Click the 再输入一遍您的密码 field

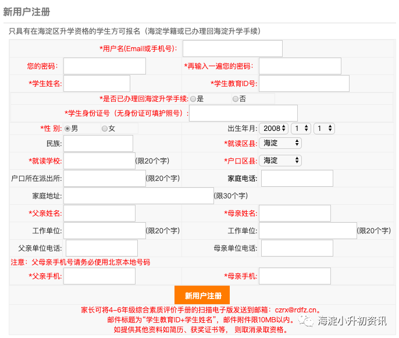coord(300,66)
